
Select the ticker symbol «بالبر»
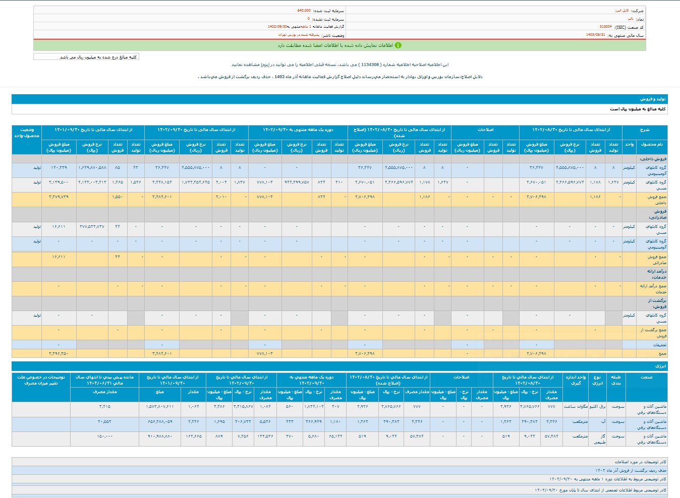pyautogui.click(x=631, y=19)
